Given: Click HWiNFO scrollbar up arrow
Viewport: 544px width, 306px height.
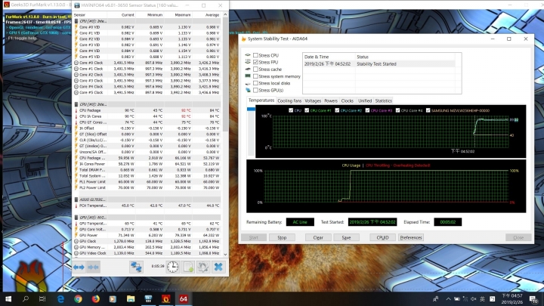Looking at the screenshot, I should pos(225,14).
